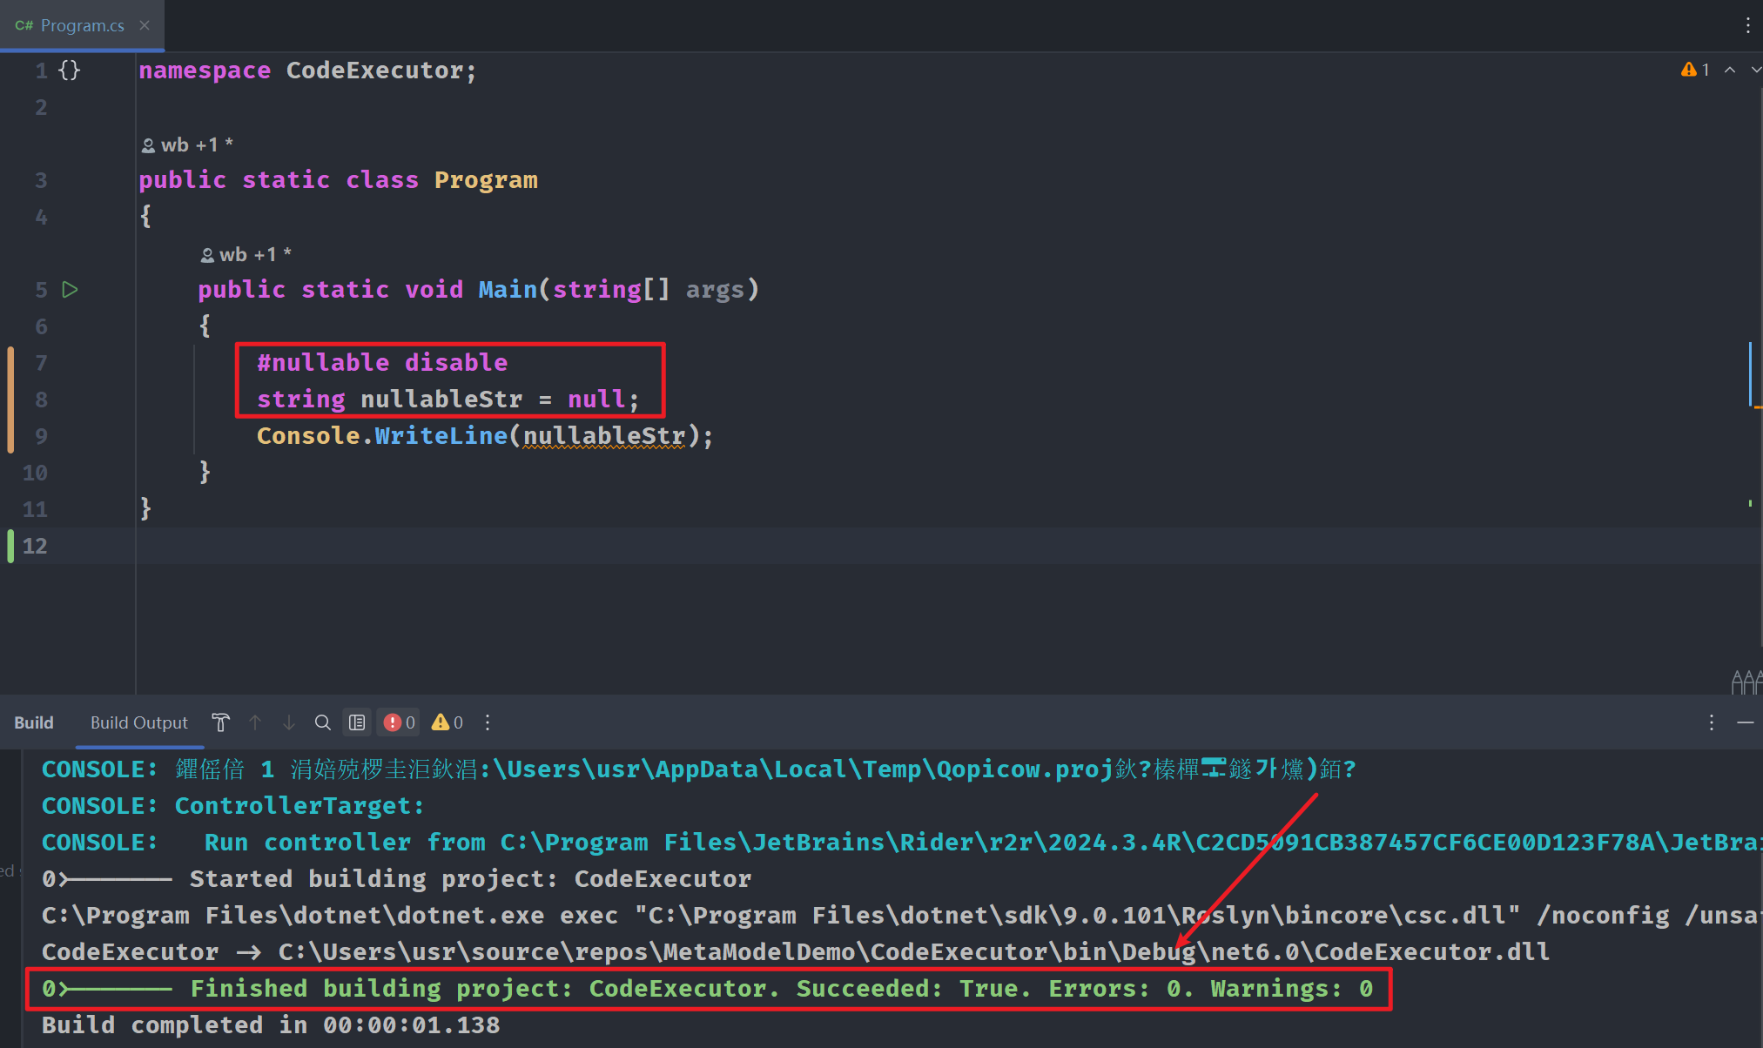Click the previous item up arrow
Screen dimensions: 1763x1048
[x=255, y=722]
